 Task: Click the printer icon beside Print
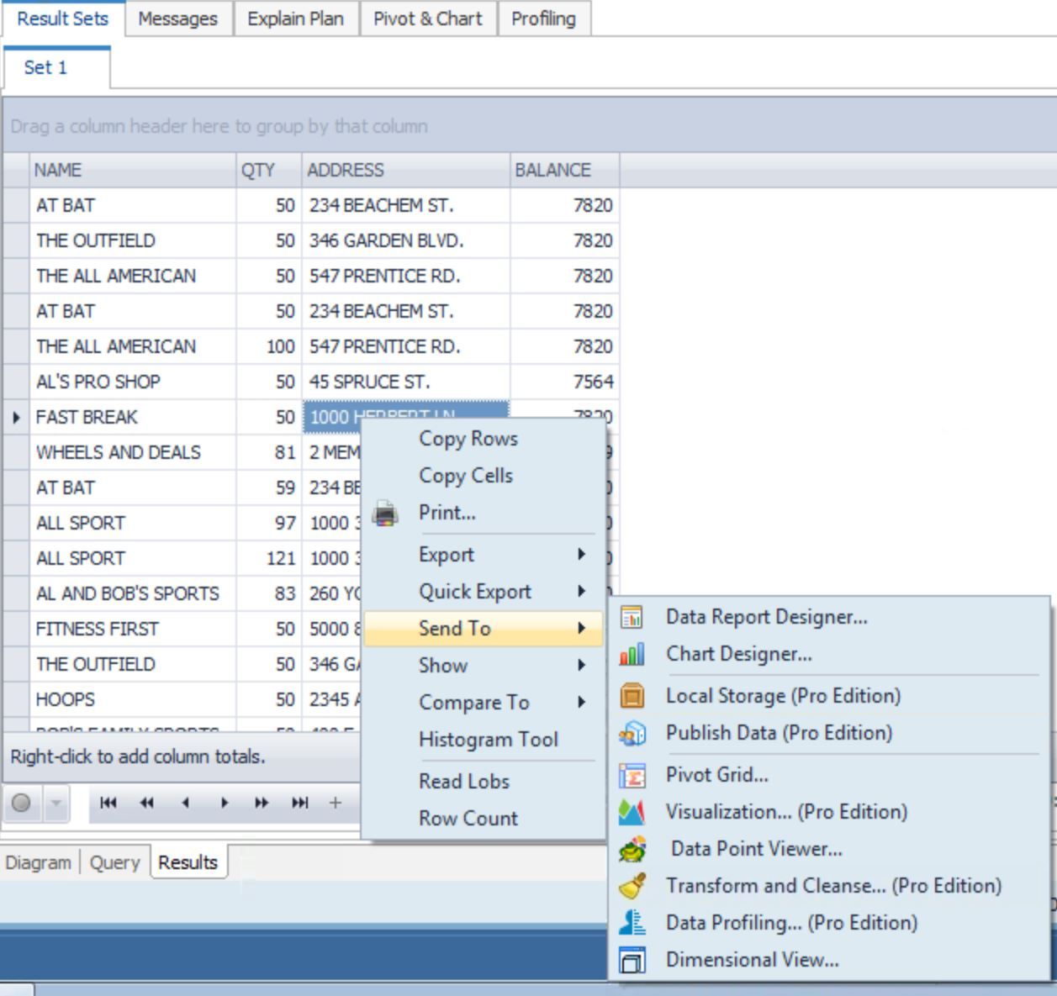(x=385, y=513)
